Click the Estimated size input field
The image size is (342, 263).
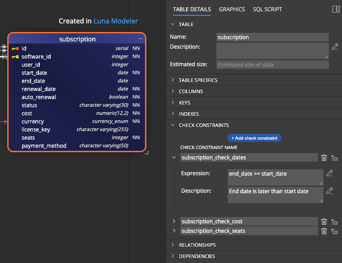pyautogui.click(x=272, y=64)
